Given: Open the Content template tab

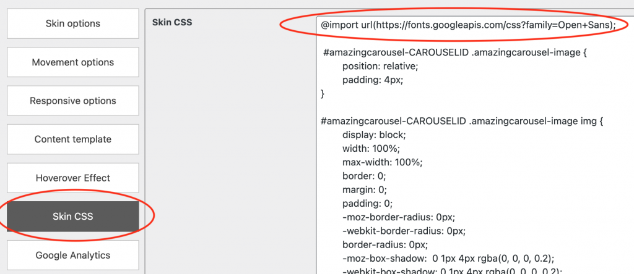Looking at the screenshot, I should click(72, 139).
